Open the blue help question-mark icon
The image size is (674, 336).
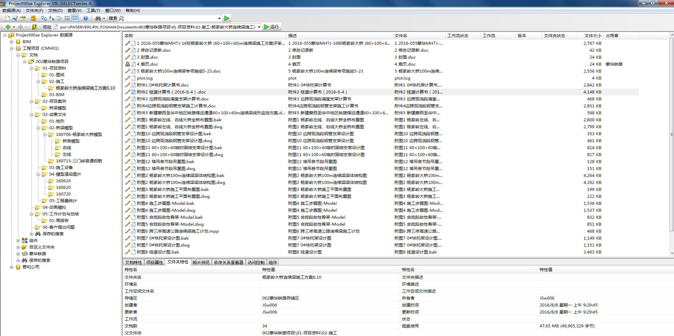coord(86,18)
